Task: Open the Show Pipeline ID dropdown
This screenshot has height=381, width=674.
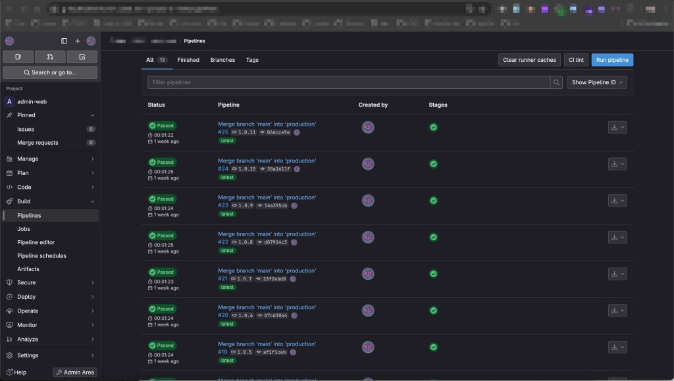Action: pos(597,82)
